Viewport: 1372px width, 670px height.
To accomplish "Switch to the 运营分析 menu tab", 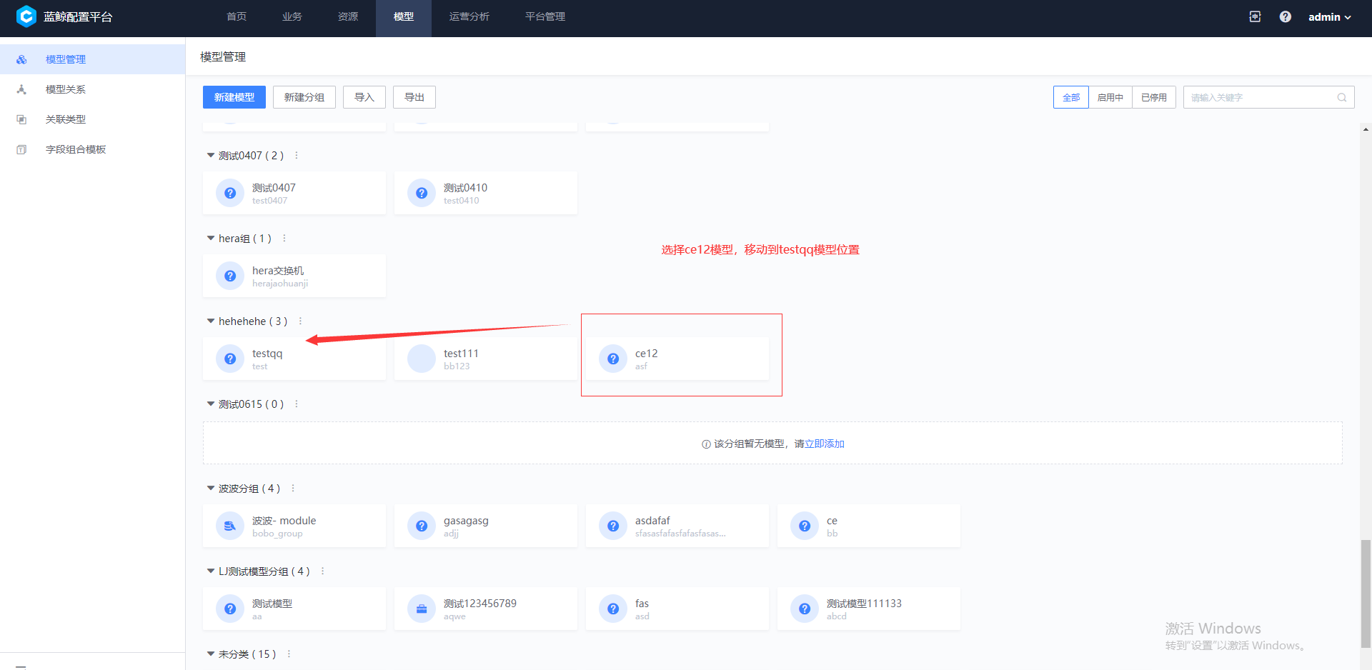I will click(x=469, y=16).
